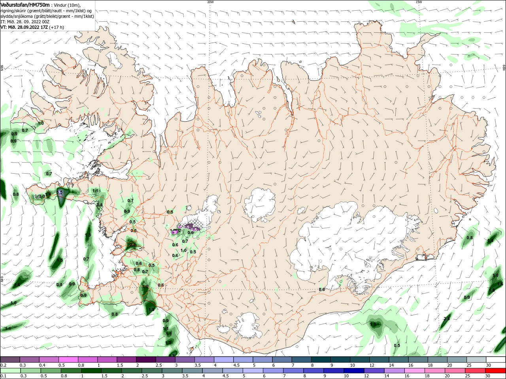Select the darkest green 1 swatch in the rain legend row
Image resolution: width=506 pixels, height=379 pixels.
coord(91,371)
